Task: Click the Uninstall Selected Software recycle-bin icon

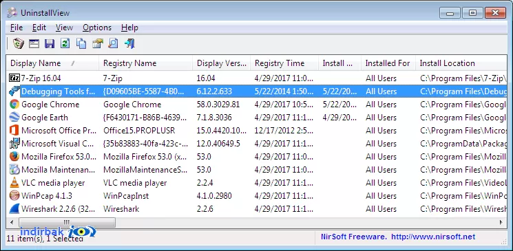Action: [x=19, y=43]
